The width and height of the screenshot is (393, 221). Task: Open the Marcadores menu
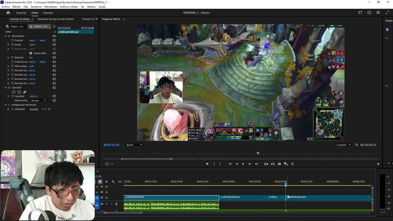tap(51, 6)
